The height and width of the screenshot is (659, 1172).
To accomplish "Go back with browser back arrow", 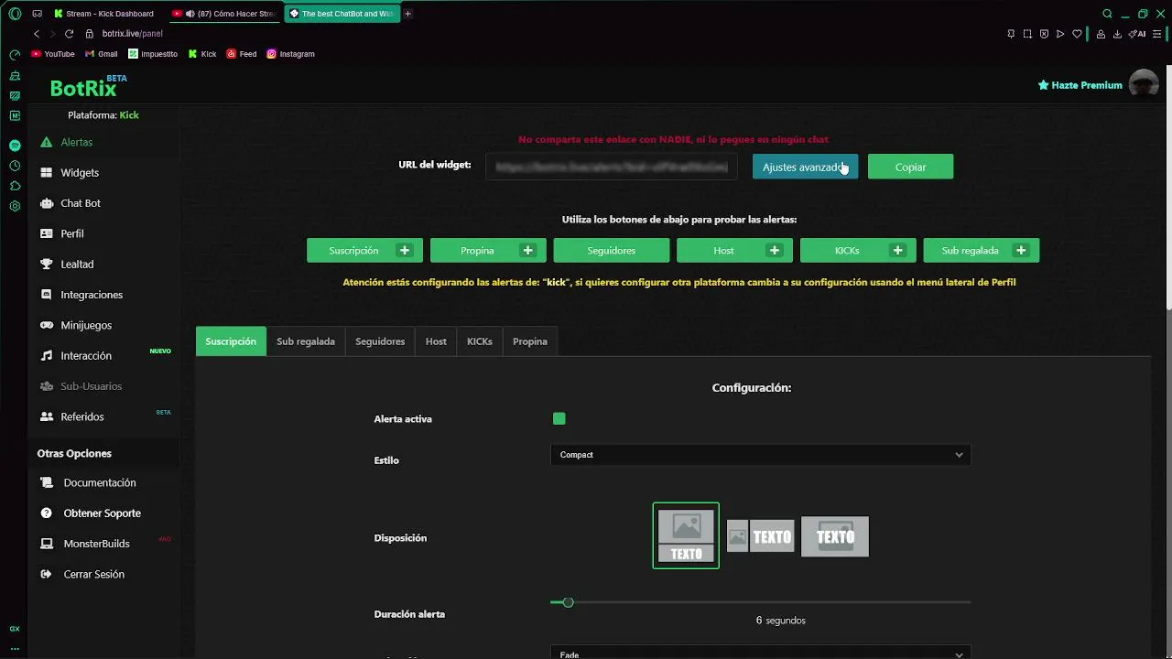I will (x=37, y=34).
